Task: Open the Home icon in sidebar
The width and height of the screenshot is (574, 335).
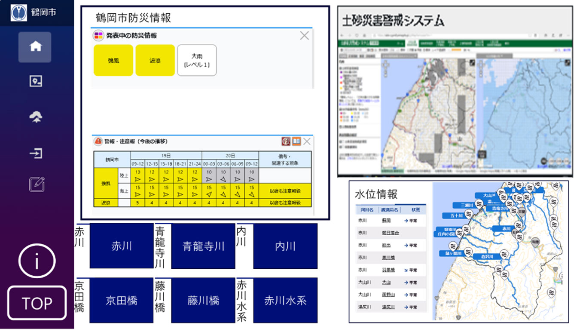Action: [35, 47]
